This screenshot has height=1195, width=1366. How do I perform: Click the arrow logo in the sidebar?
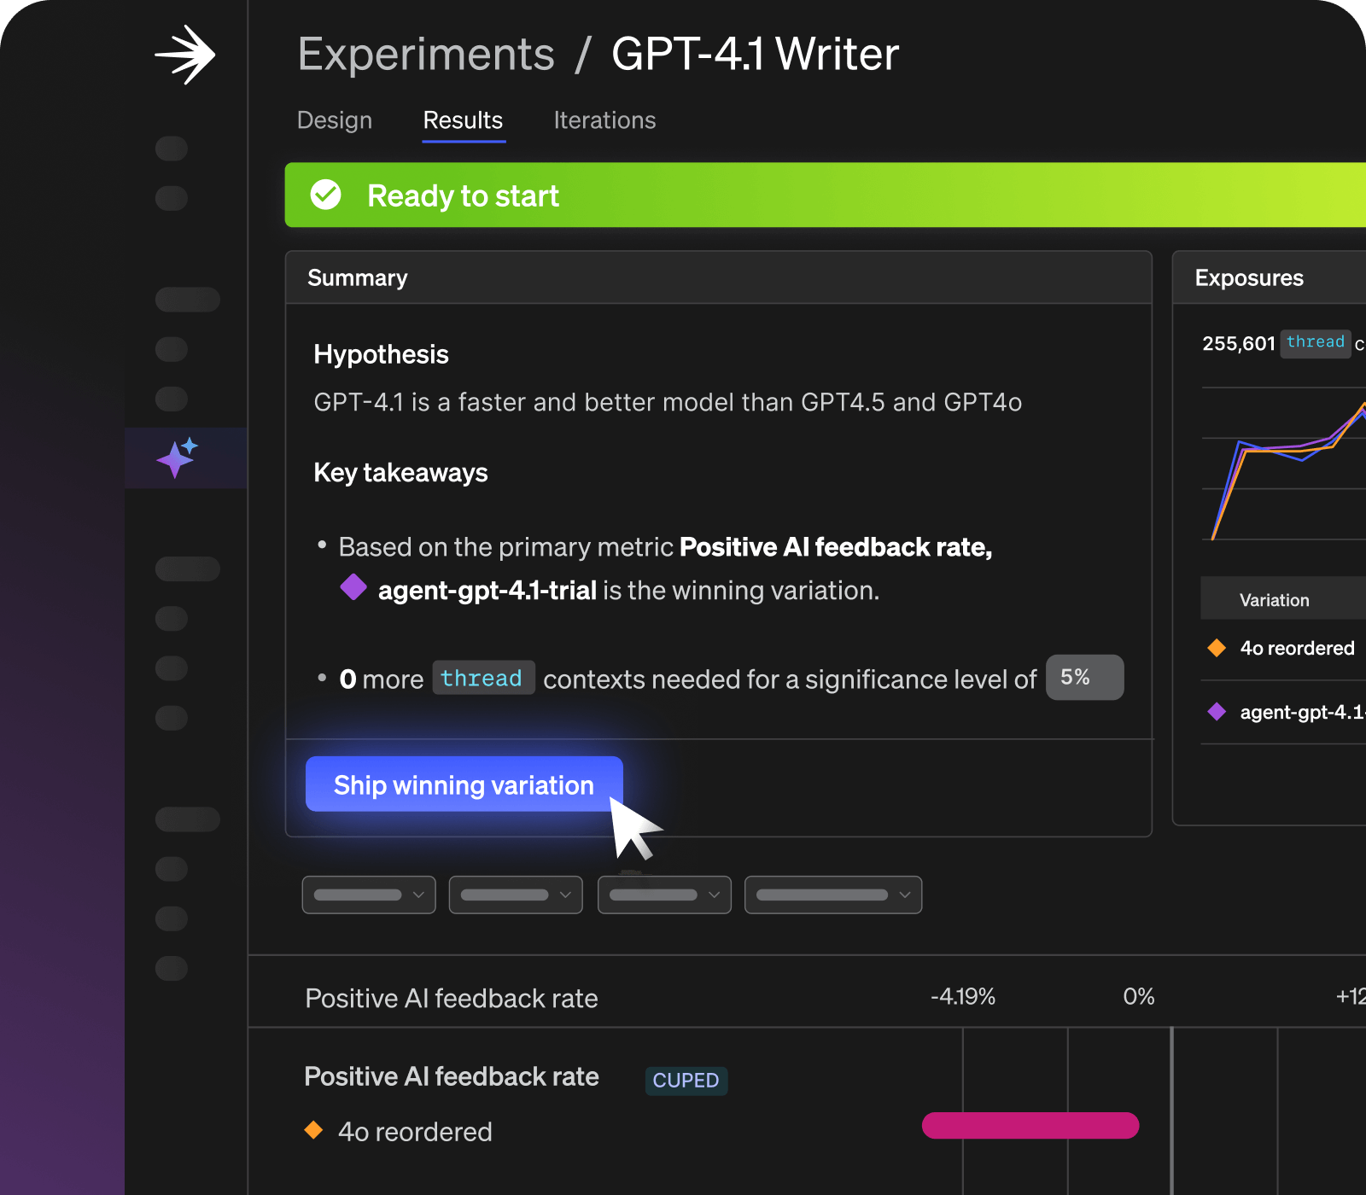pyautogui.click(x=185, y=55)
